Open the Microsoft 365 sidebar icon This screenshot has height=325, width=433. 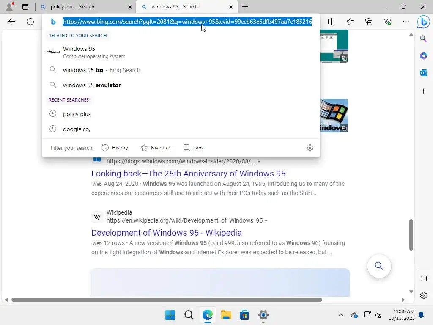click(x=423, y=55)
